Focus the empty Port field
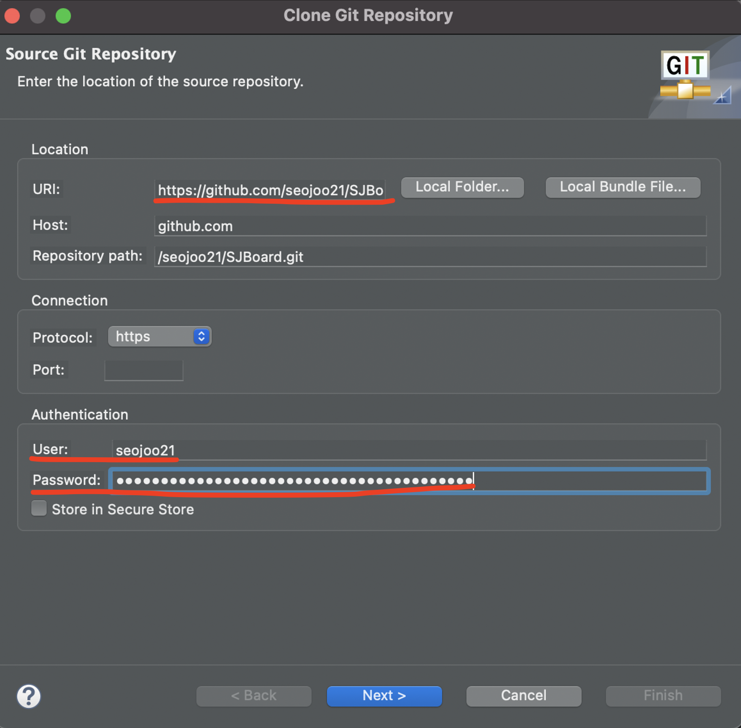 144,370
